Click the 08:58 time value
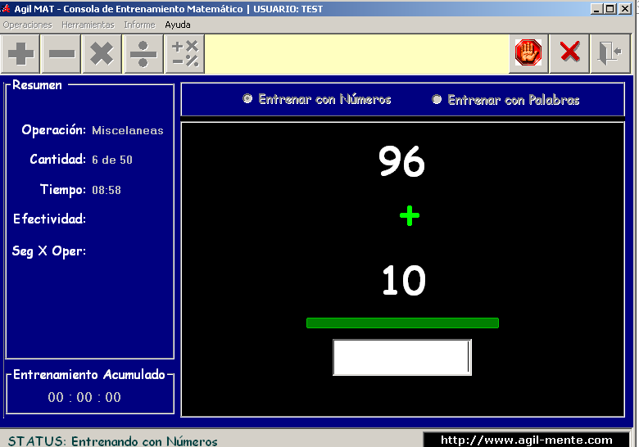Screen dimensions: 639x447 click(x=106, y=190)
